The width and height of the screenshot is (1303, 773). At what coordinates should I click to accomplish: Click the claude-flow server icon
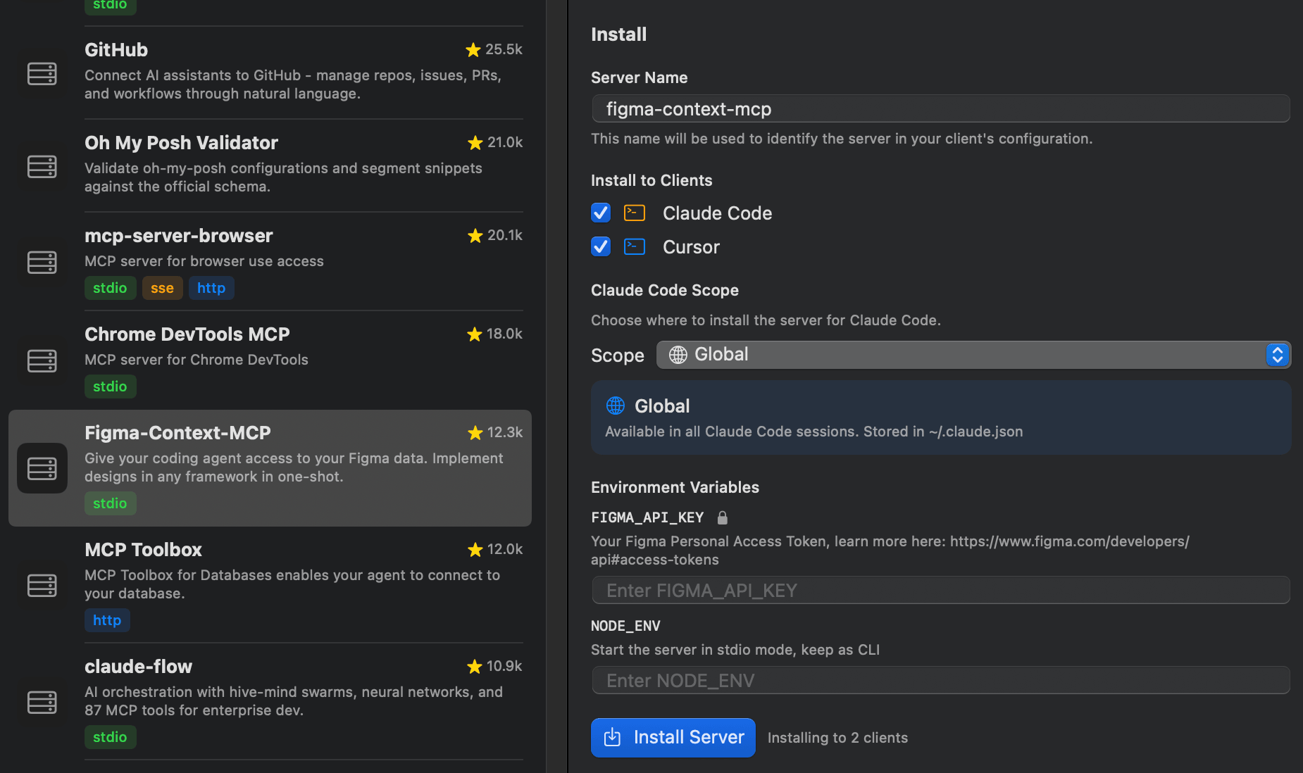coord(42,702)
